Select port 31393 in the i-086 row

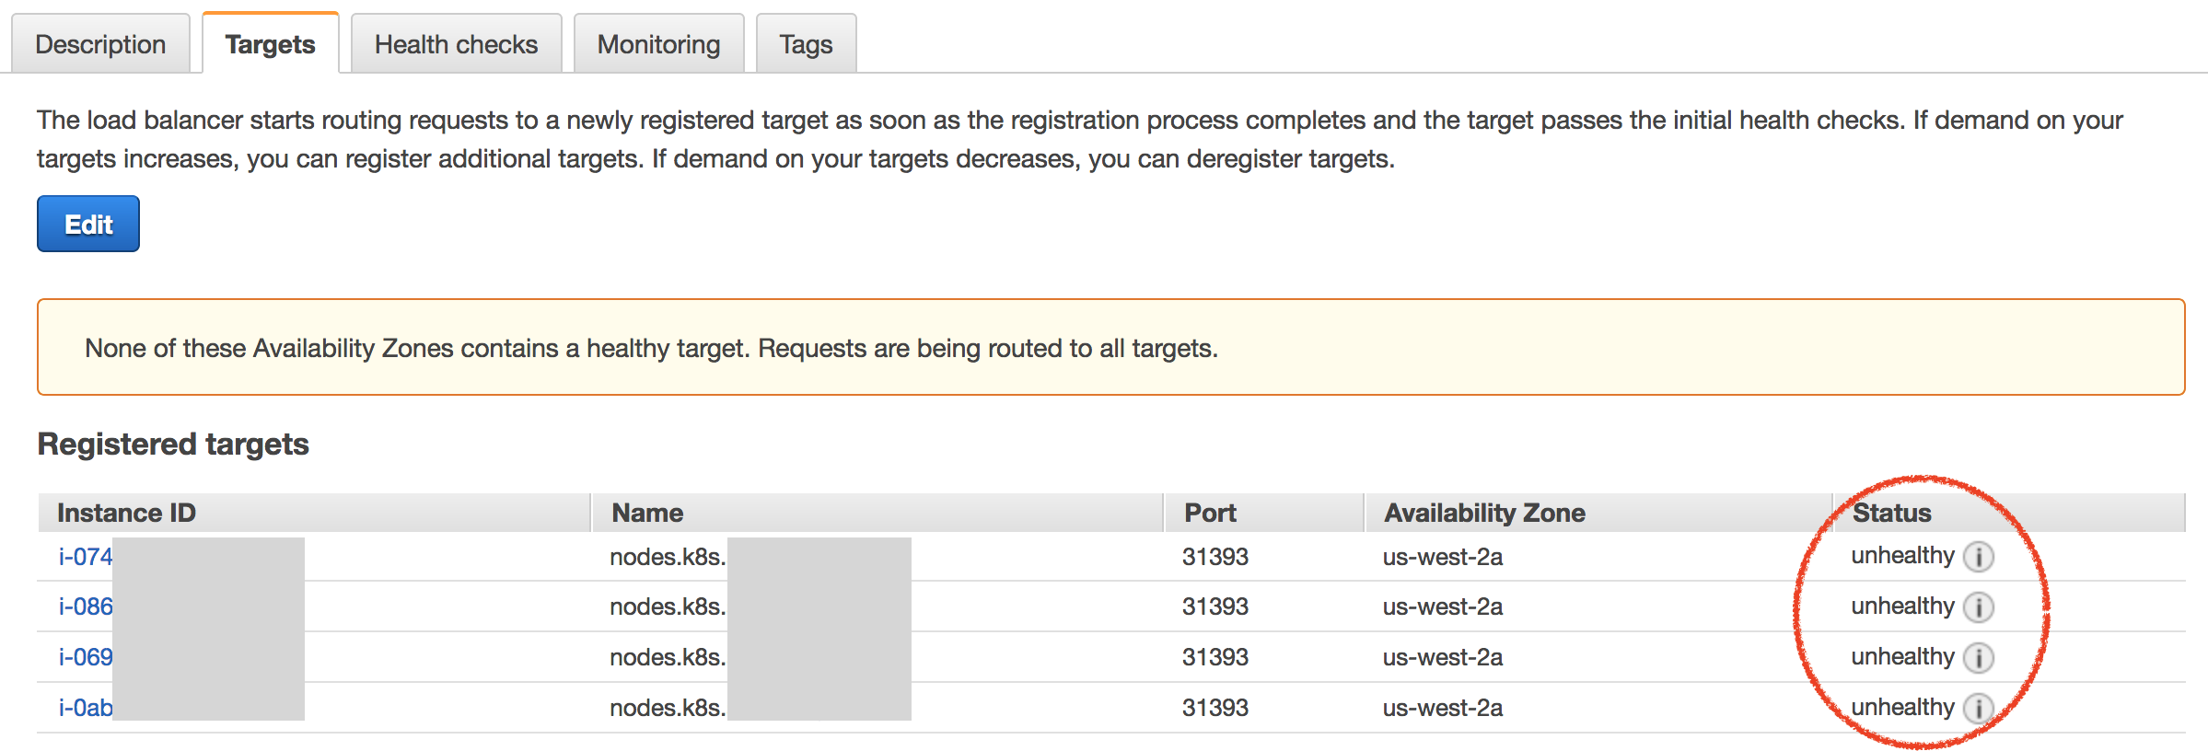coord(1215,607)
